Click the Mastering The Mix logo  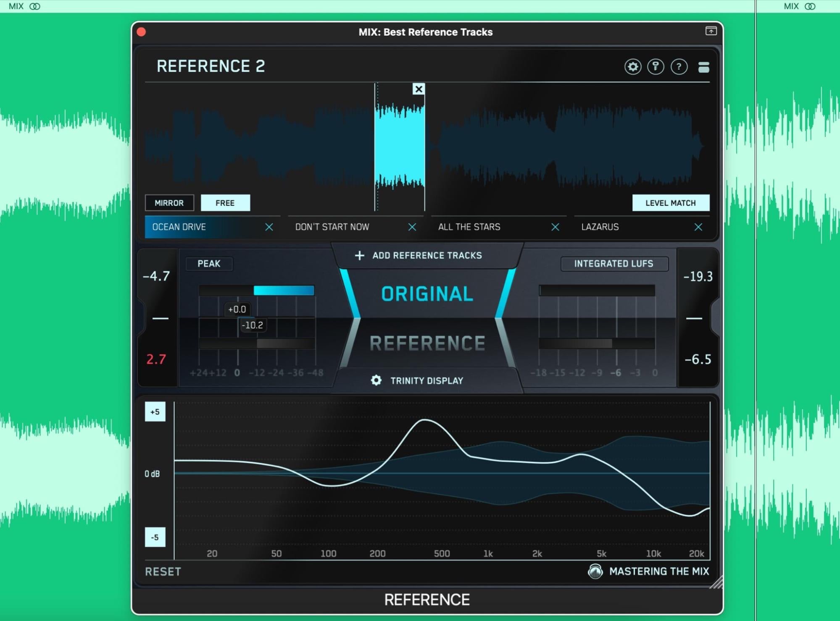[595, 571]
